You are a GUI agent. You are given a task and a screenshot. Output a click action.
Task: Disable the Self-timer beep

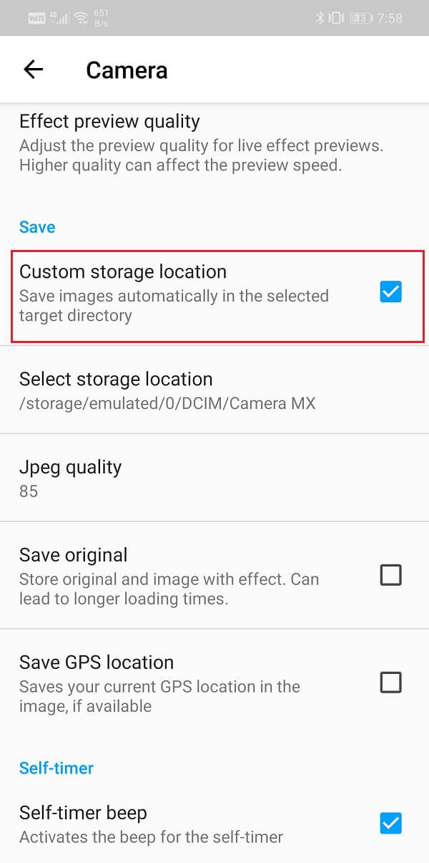[x=390, y=823]
